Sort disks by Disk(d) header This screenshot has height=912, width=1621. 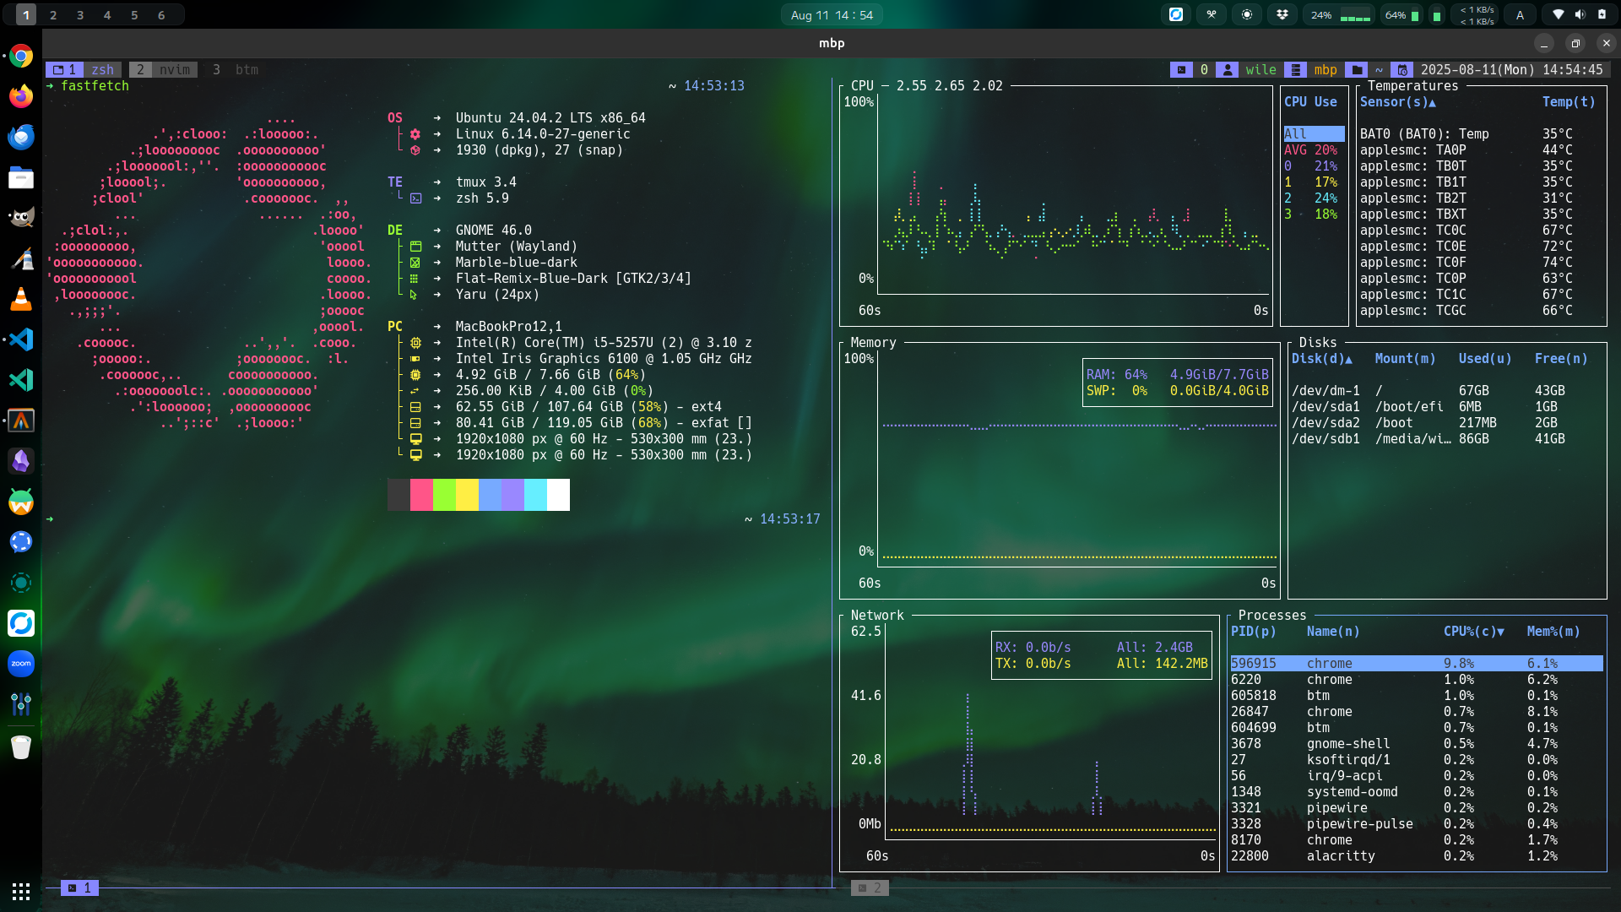click(1321, 358)
